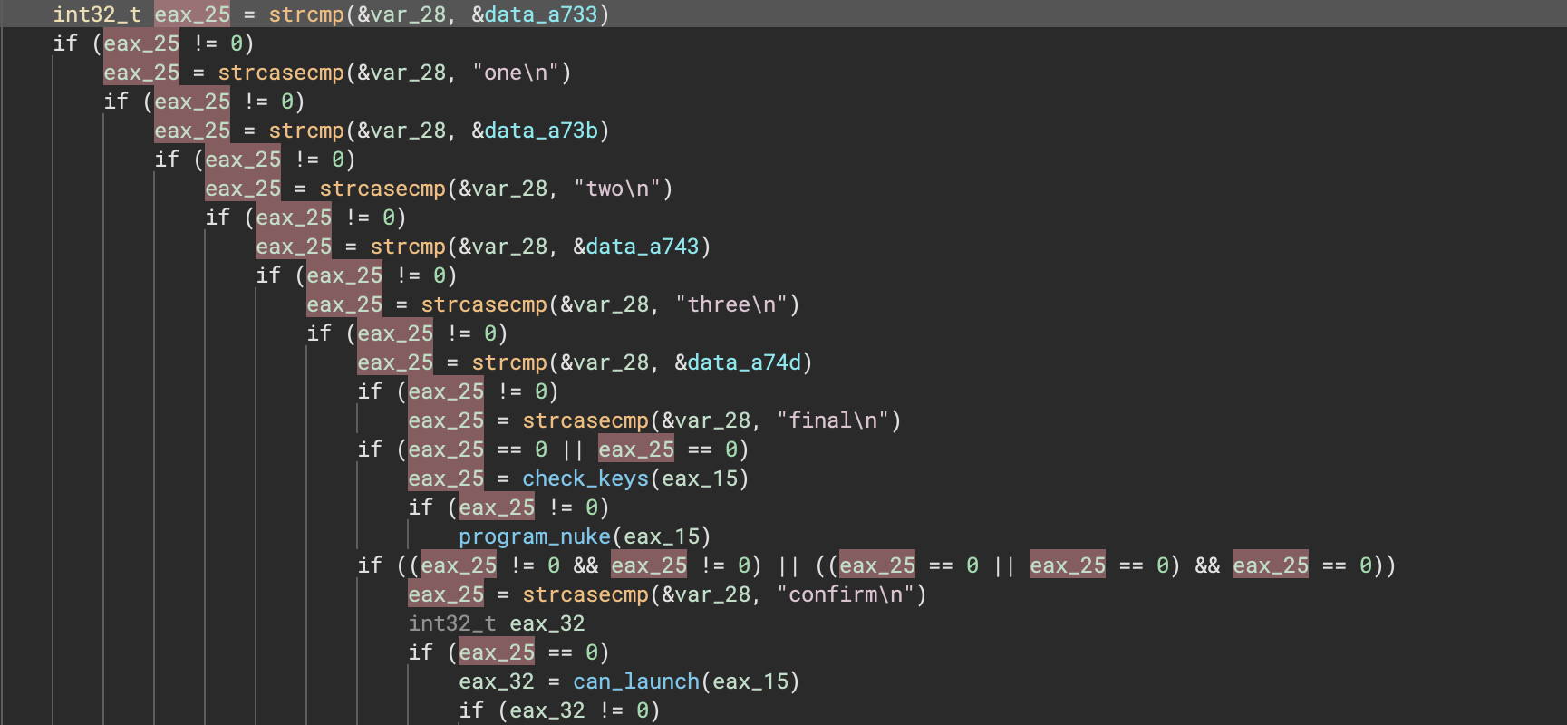Viewport: 1567px width, 725px height.
Task: Select the "three\n" string literal
Action: coord(731,304)
